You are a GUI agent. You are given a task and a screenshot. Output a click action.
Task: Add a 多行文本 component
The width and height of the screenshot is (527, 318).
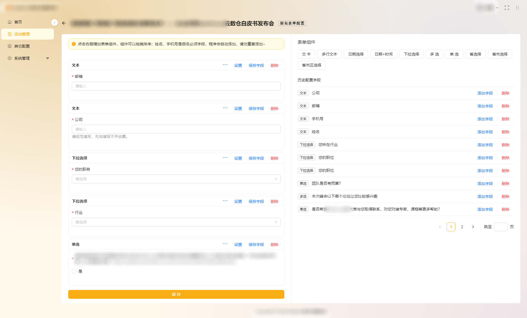(x=329, y=54)
